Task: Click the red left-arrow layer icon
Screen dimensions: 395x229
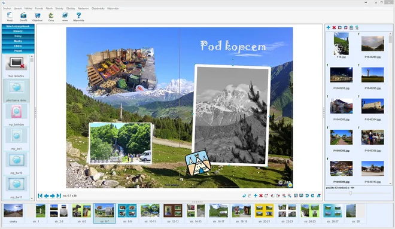Action: pos(272,196)
